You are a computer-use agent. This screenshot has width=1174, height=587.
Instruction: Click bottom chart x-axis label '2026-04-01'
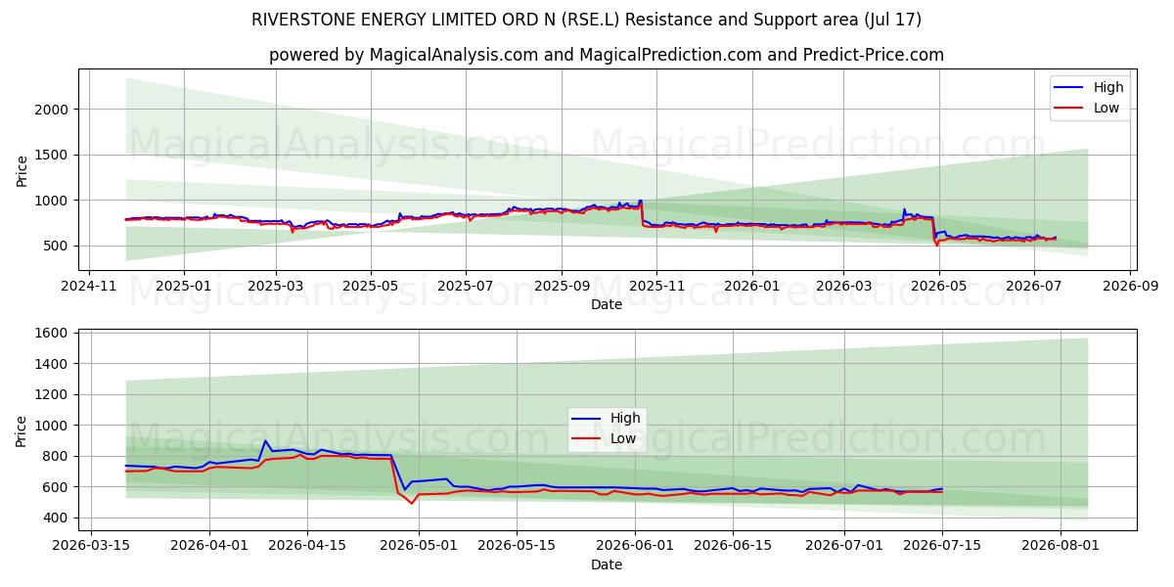tap(209, 547)
